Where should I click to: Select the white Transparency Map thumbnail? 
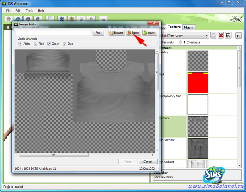pyautogui.click(x=198, y=105)
